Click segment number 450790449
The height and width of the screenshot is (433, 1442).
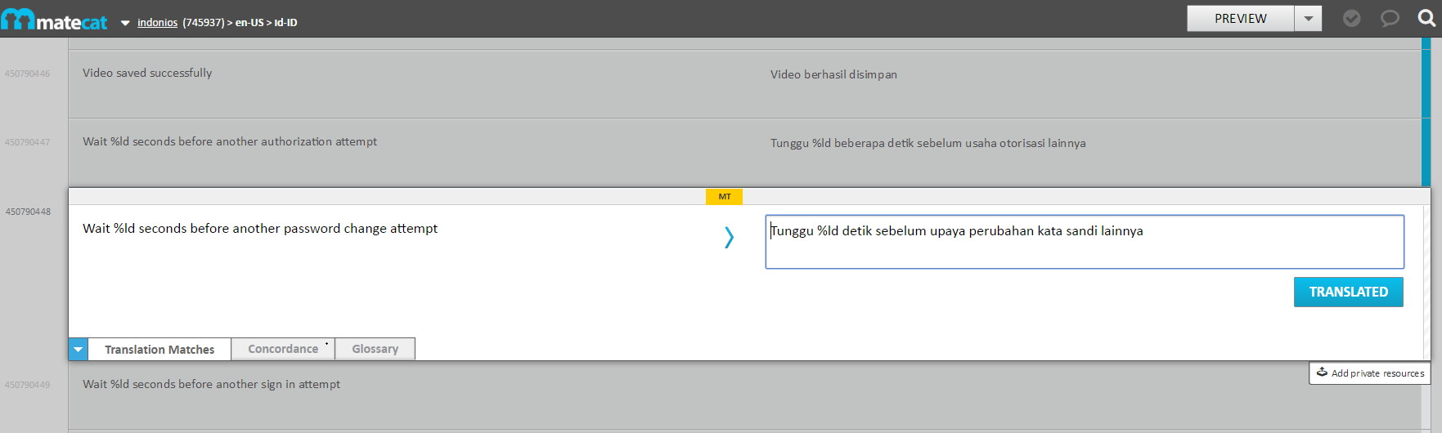pyautogui.click(x=28, y=385)
